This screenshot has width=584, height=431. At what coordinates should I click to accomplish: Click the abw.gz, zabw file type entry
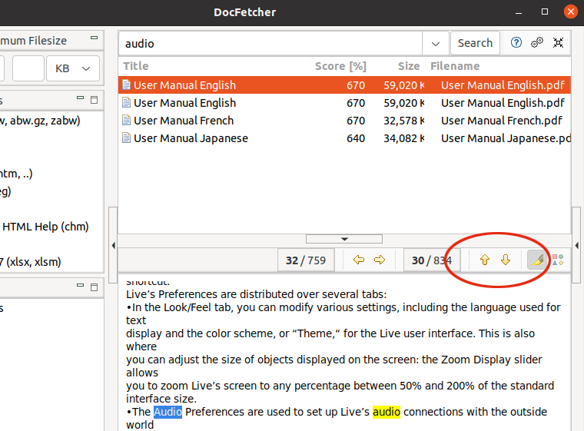(40, 121)
